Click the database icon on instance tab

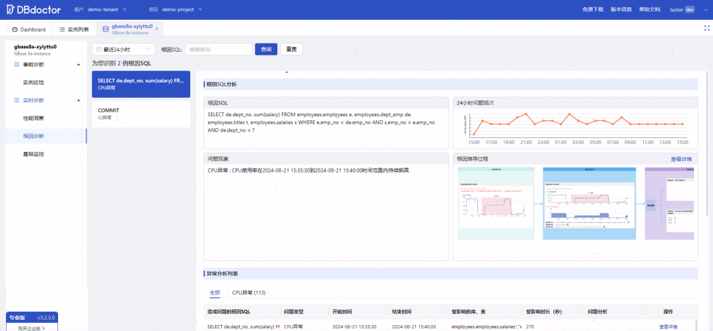[106, 29]
